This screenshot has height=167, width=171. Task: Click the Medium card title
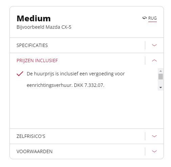[x=34, y=19]
